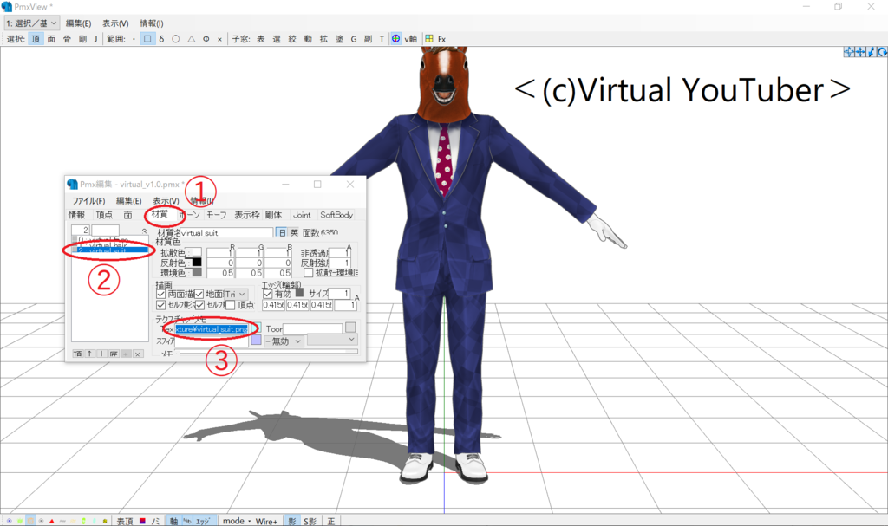Viewport: 888px width, 526px height.
Task: Choose the circle range selection tool
Action: pyautogui.click(x=176, y=39)
